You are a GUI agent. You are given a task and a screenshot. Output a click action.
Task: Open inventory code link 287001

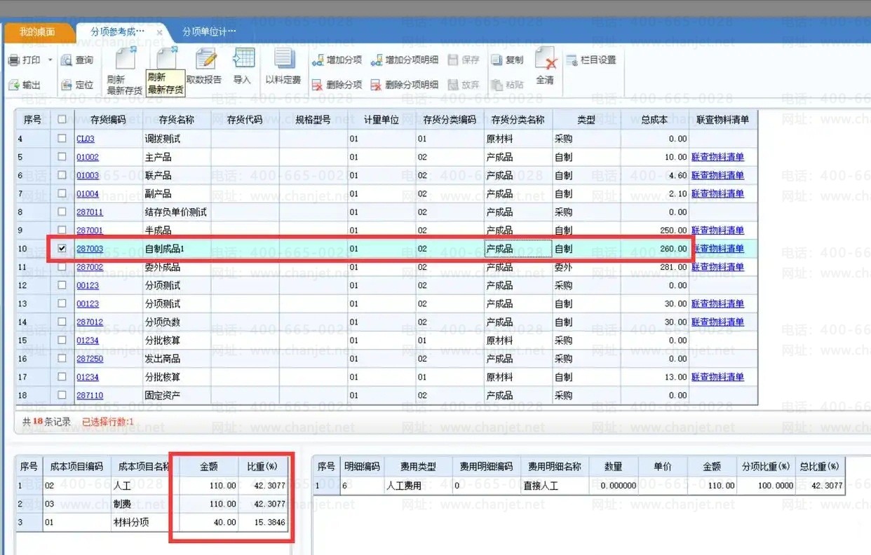tap(90, 231)
